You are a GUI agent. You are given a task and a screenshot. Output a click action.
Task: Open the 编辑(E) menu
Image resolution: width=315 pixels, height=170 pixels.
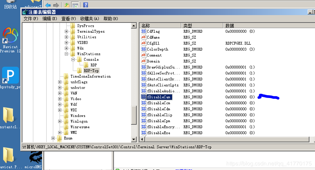click(x=50, y=19)
